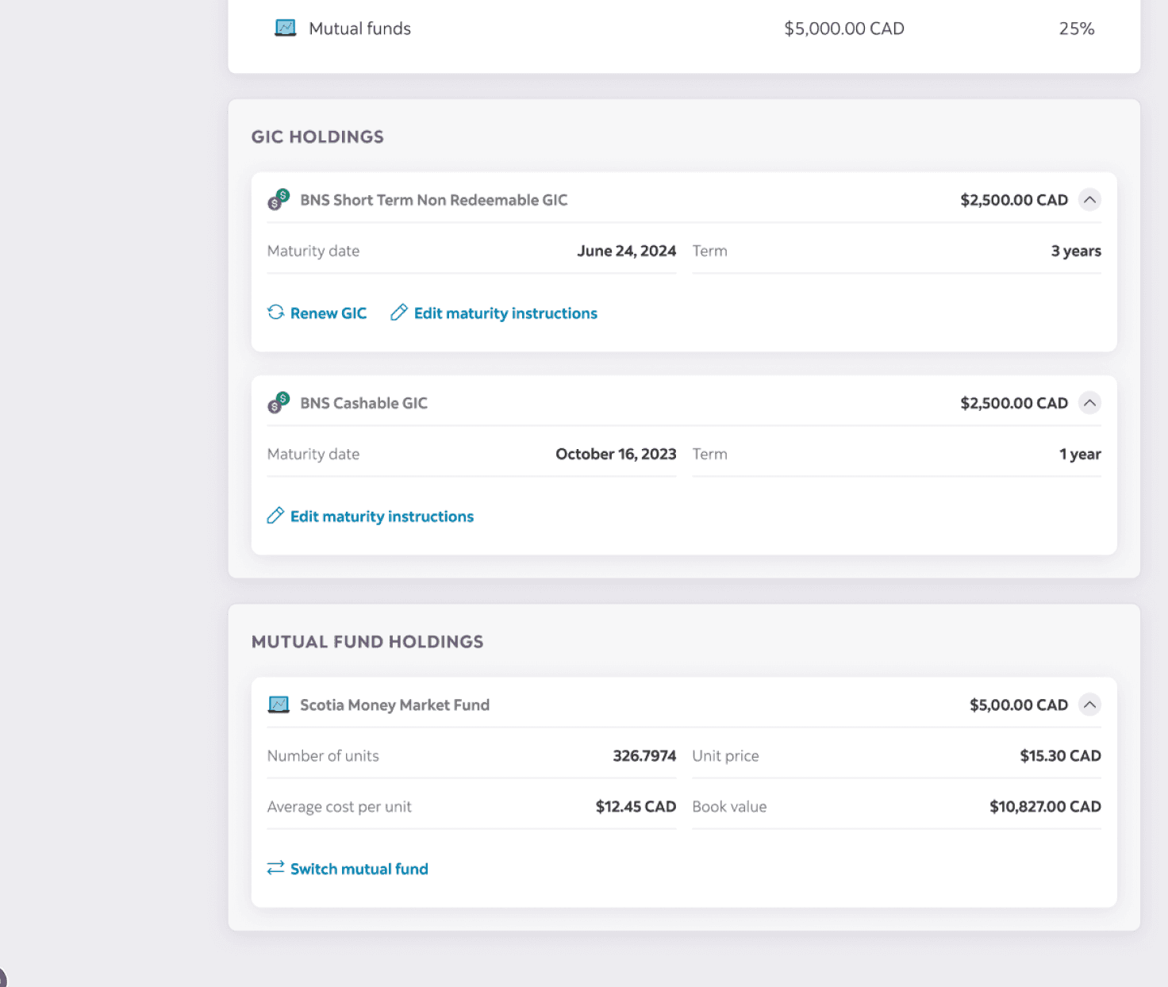This screenshot has height=987, width=1168.
Task: Click the Mutual funds chart icon
Action: click(x=286, y=29)
